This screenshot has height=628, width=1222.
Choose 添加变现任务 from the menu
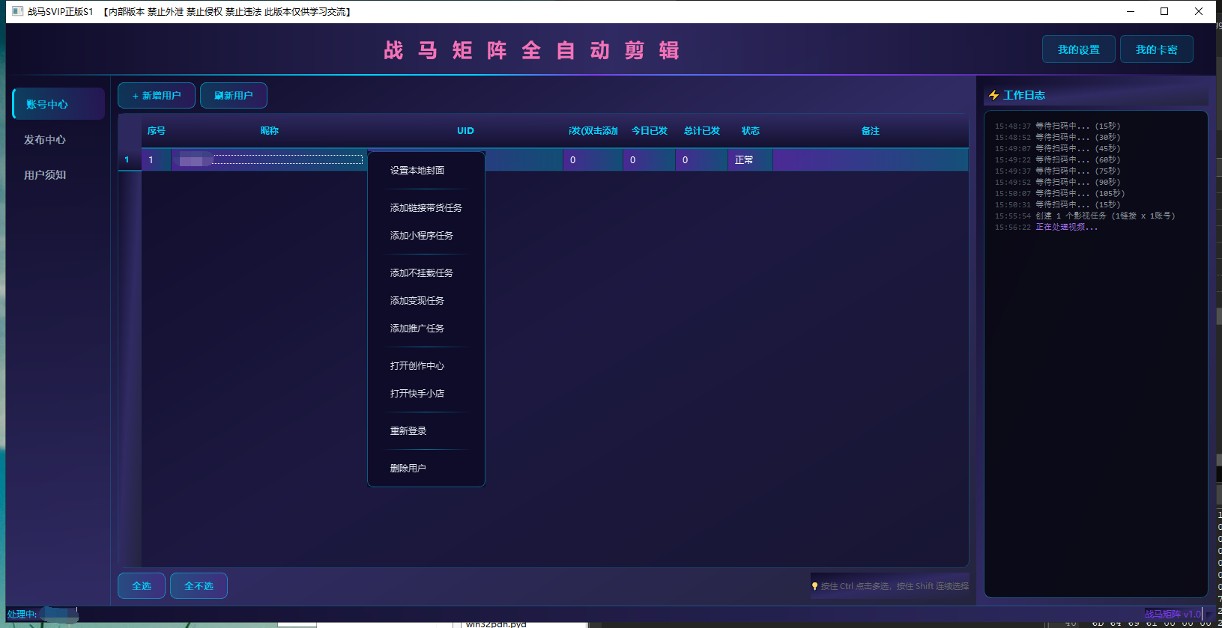coord(417,301)
